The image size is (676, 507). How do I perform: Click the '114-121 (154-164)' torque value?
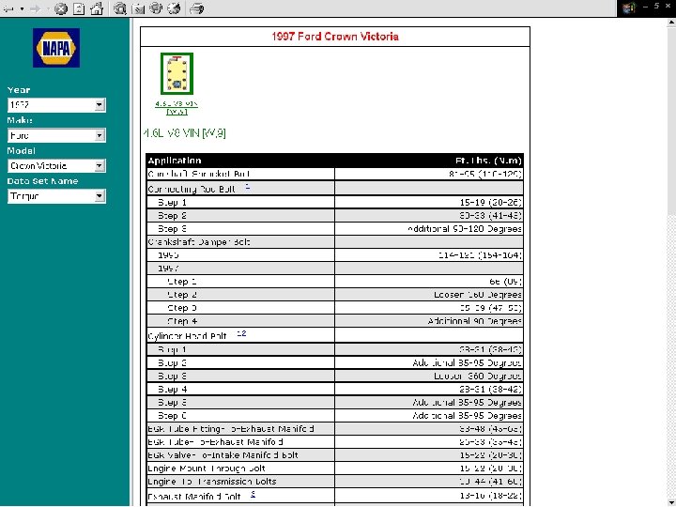[481, 255]
